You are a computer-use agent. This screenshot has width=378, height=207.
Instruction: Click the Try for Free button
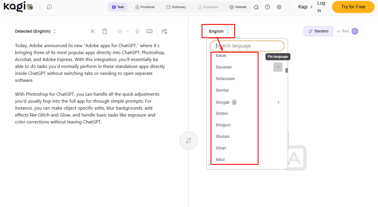353,7
